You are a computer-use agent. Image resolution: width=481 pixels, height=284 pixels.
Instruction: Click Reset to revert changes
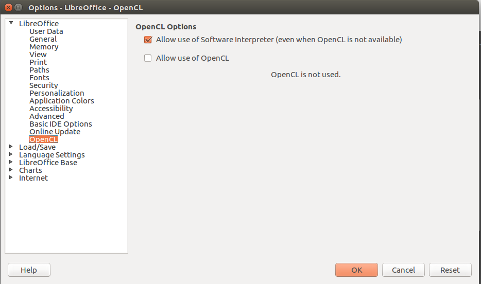click(450, 270)
